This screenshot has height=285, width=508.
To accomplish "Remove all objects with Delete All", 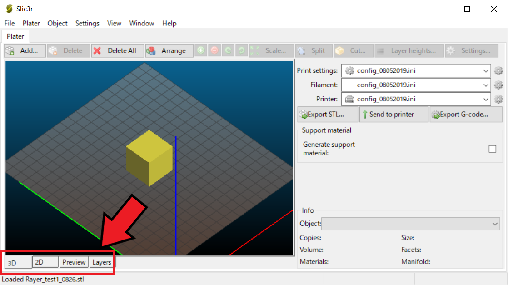I will tap(118, 50).
